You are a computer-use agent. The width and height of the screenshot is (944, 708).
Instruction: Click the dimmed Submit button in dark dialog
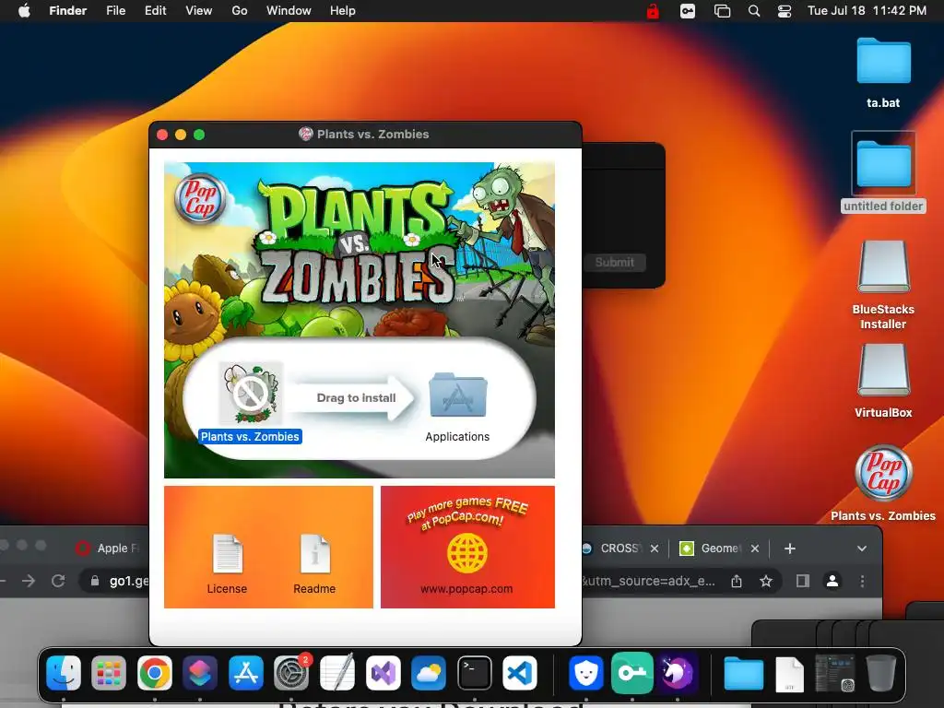[x=614, y=262]
